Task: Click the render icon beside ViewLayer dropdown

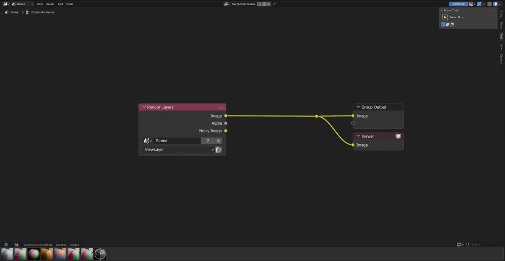Action: tap(218, 149)
